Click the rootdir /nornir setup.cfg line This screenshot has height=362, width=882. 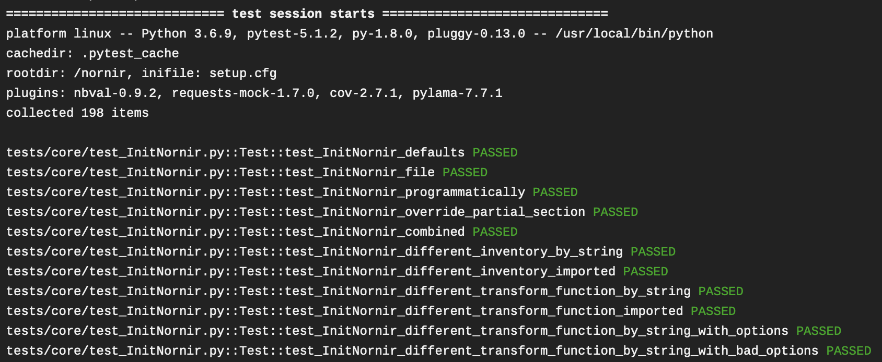[141, 73]
